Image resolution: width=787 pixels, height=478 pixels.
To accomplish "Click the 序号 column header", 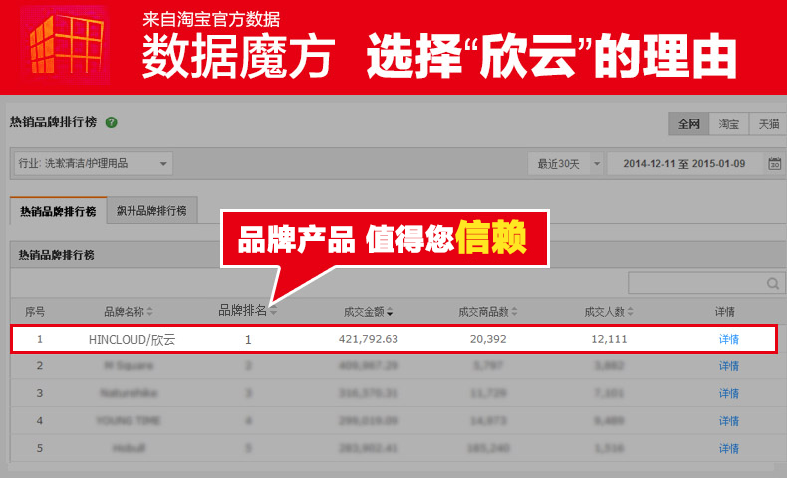I will pos(35,312).
